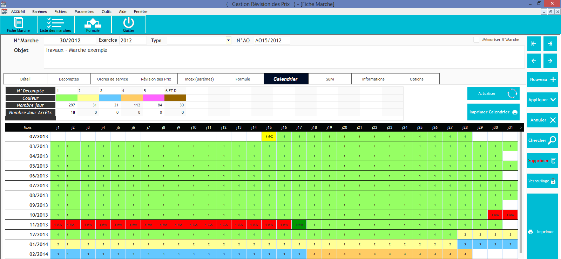Lock record with Verrouillage button

pos(542,181)
